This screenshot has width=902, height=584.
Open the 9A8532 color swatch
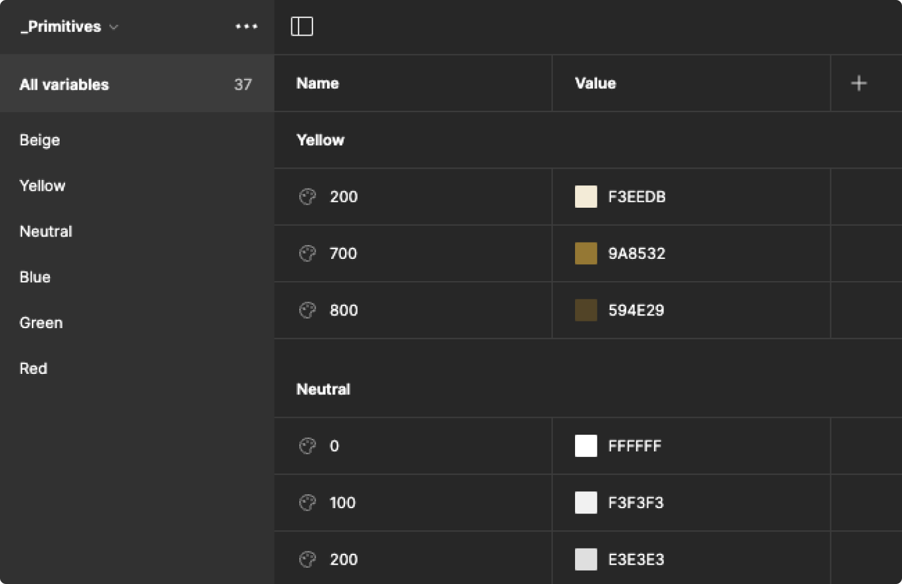pos(586,253)
